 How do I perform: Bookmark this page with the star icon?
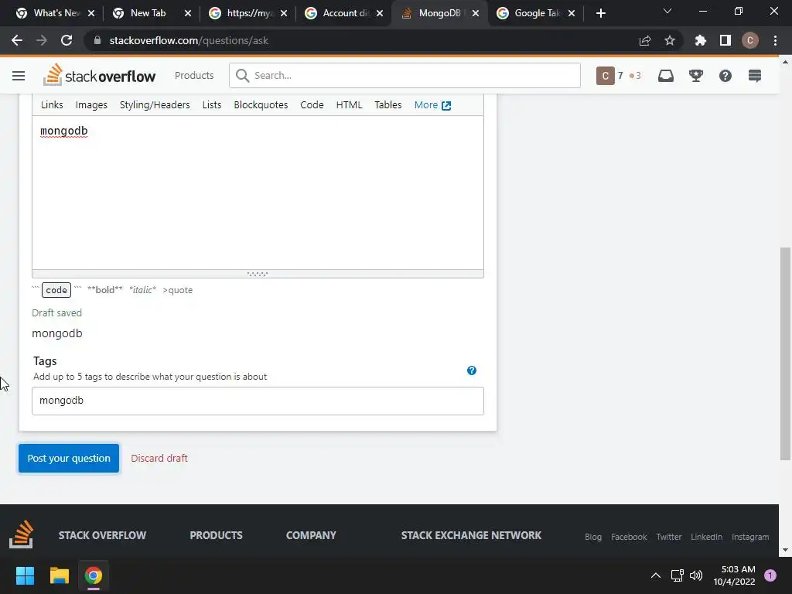(670, 40)
